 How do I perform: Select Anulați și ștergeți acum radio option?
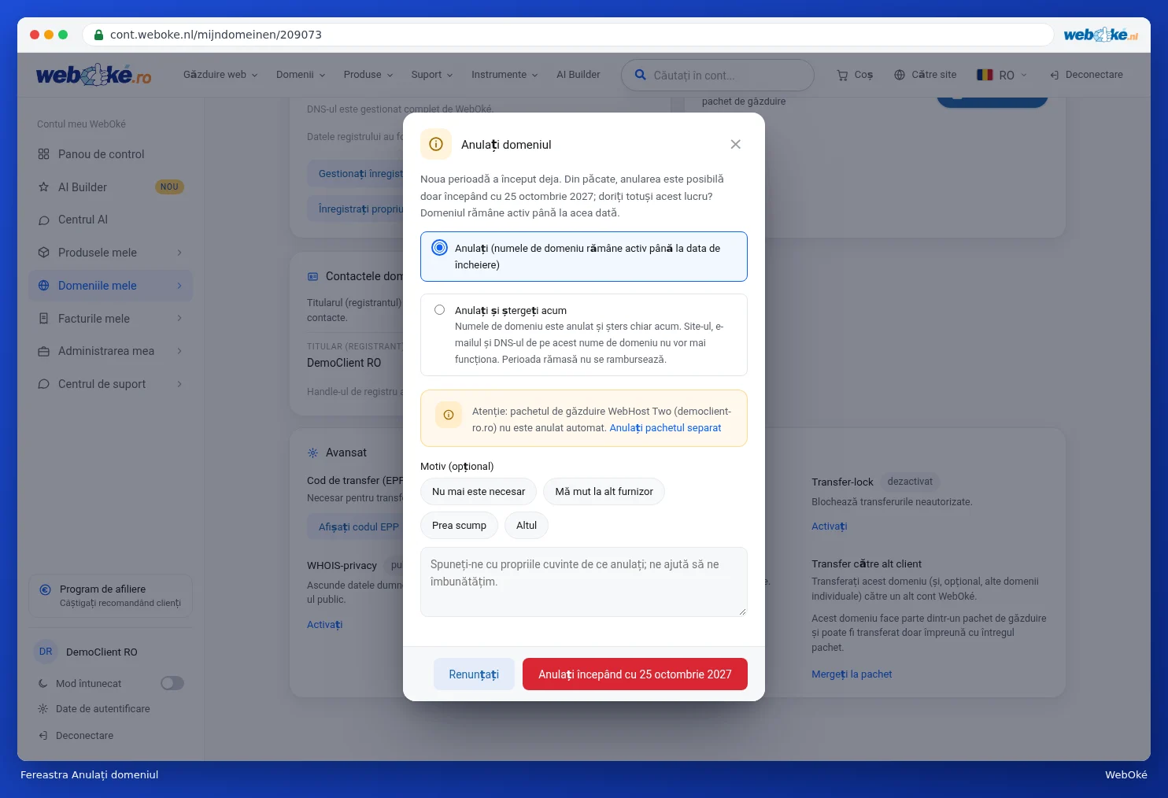click(583, 334)
